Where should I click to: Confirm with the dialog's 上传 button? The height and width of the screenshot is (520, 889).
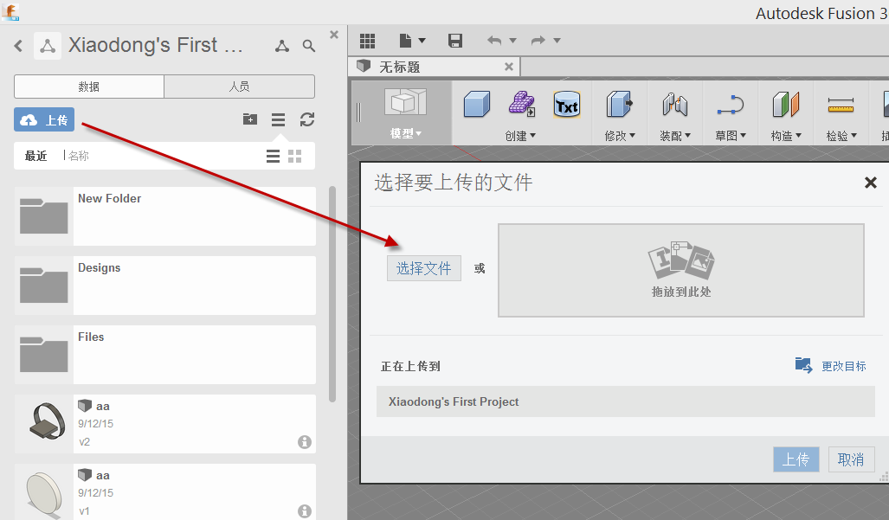pos(796,459)
